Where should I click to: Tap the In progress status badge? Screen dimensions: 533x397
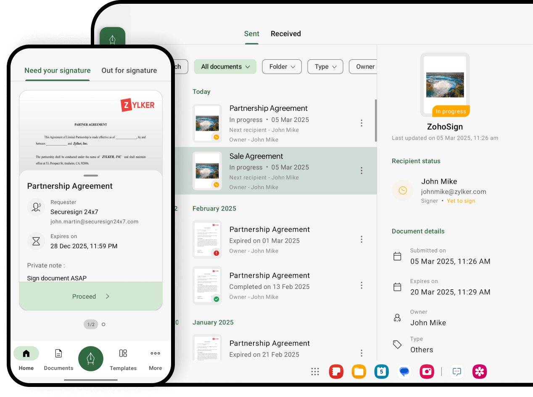coord(451,111)
